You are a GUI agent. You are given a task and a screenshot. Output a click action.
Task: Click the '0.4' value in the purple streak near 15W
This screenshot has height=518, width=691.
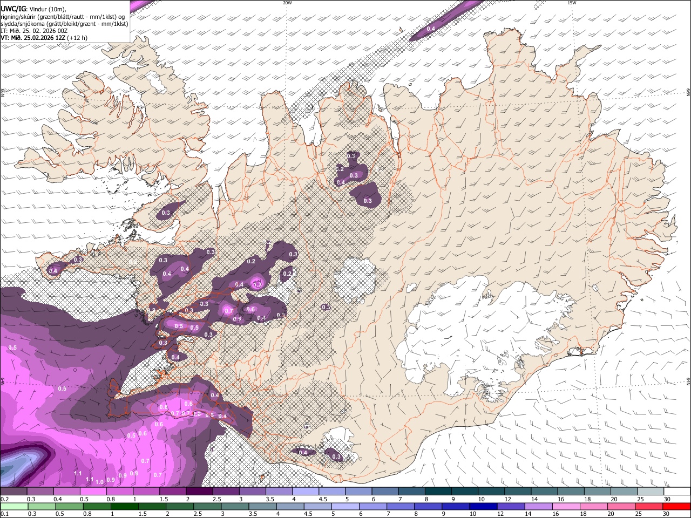[431, 29]
